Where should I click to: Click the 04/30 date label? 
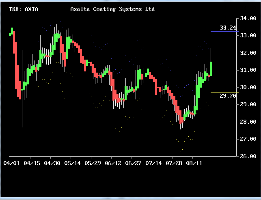(x=52, y=163)
